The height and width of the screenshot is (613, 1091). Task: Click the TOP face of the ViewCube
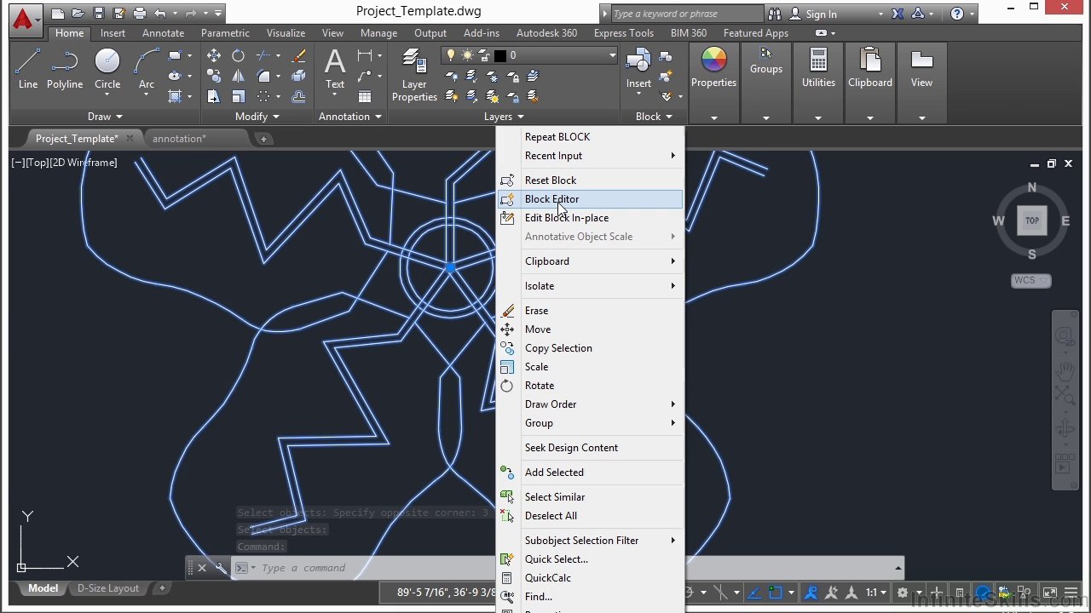(1031, 221)
